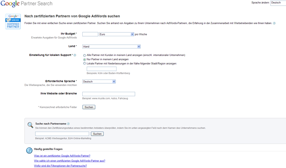Image resolution: width=286 pixels, height=168 pixels.
Task: Click the Suchen button below website field
Action: 89,107
